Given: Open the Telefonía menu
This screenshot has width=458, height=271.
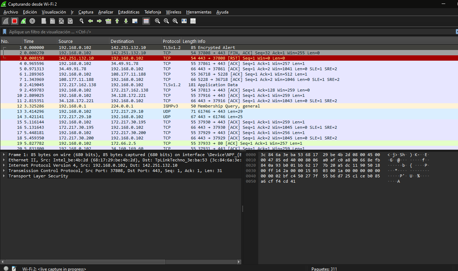Looking at the screenshot, I should click(153, 12).
